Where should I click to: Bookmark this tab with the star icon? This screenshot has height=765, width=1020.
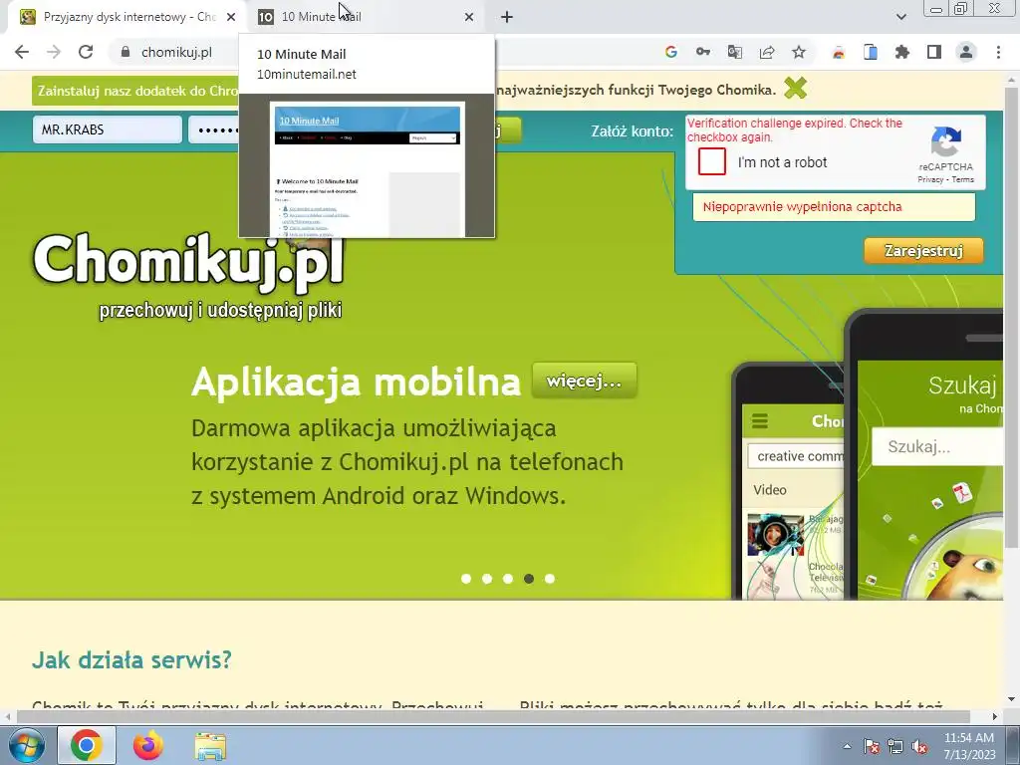799,52
